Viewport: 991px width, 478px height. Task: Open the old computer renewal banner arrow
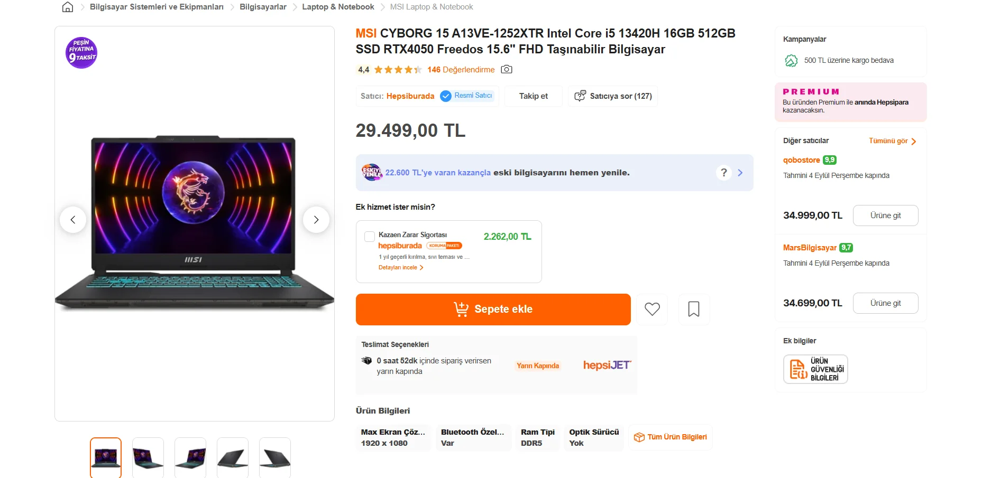(x=740, y=173)
